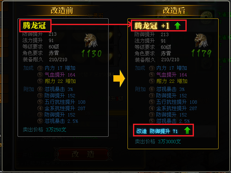Image resolution: width=231 pixels, height=173 pixels.
Task: Click the green arrow next to 改造 防御提升 71
Action: click(187, 130)
